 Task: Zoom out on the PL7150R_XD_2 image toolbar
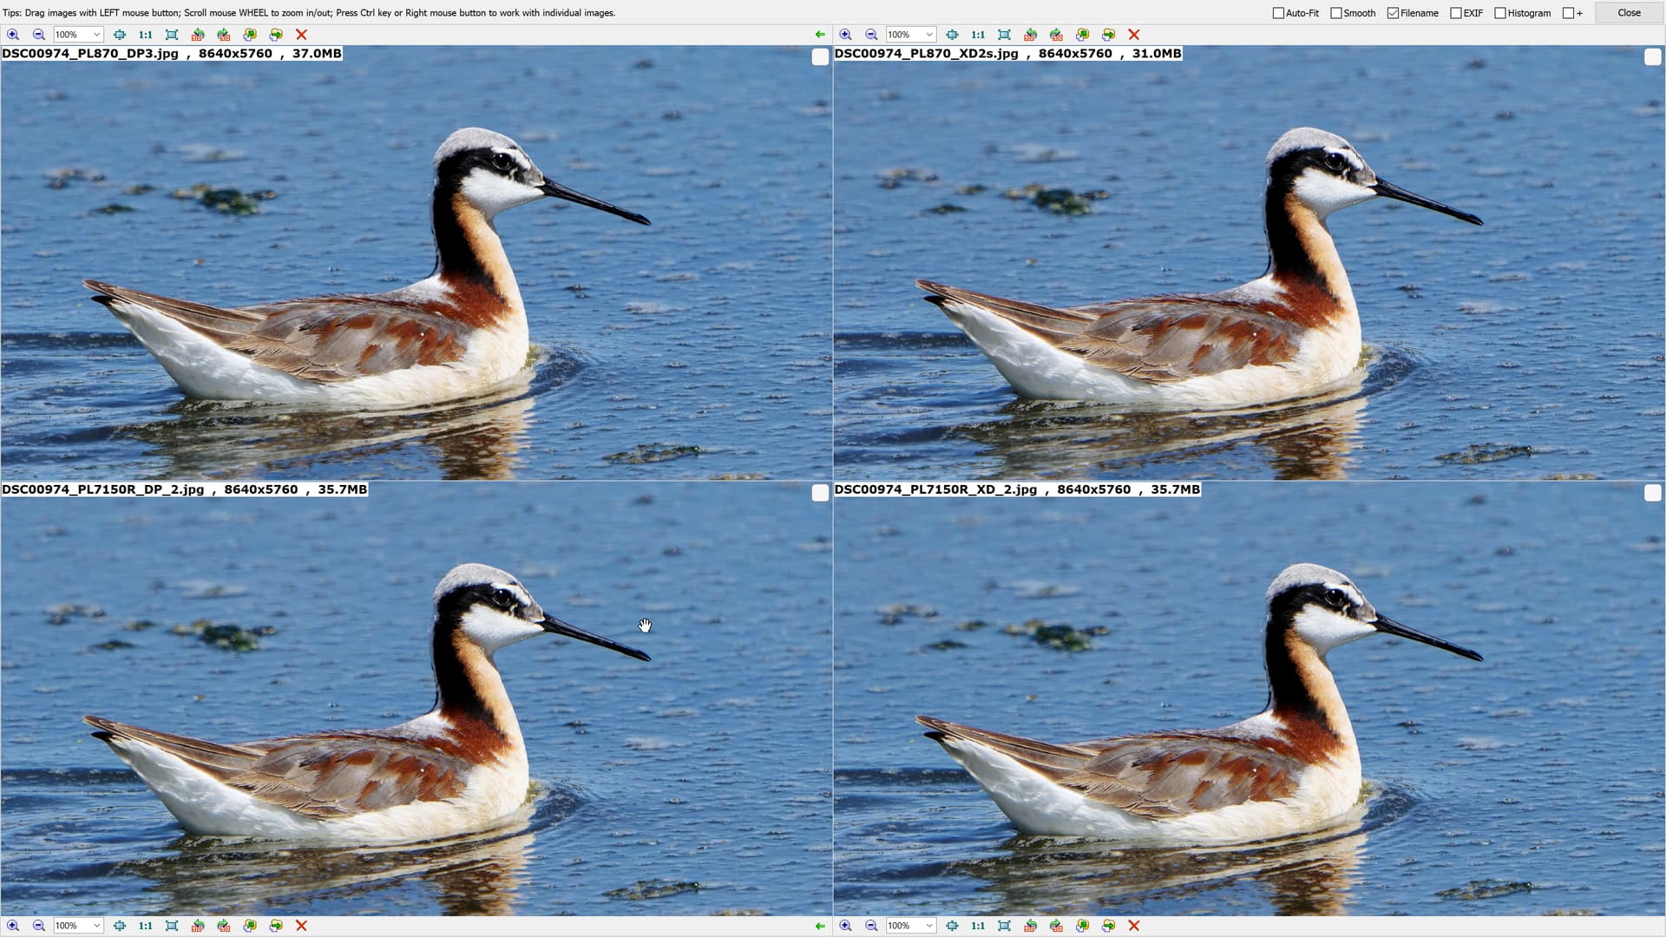872,926
